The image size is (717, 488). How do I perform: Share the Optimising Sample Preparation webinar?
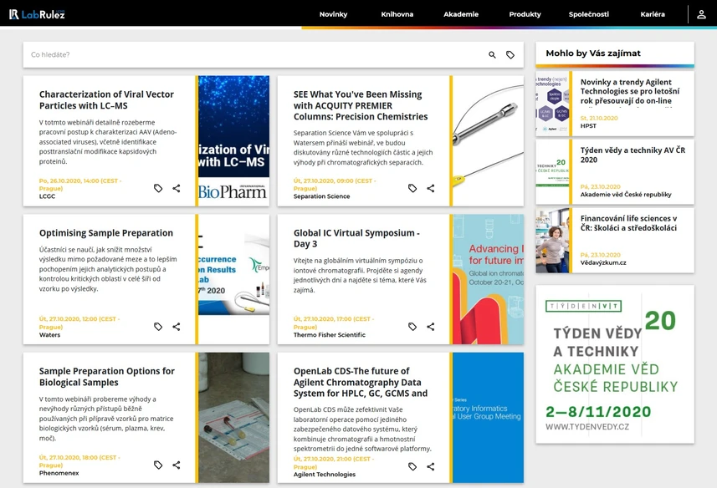pyautogui.click(x=176, y=327)
